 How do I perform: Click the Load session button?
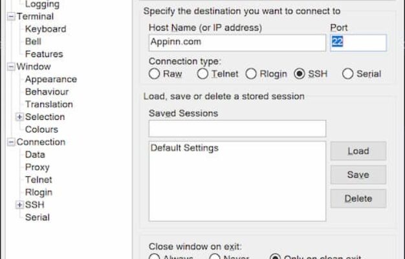pos(358,151)
